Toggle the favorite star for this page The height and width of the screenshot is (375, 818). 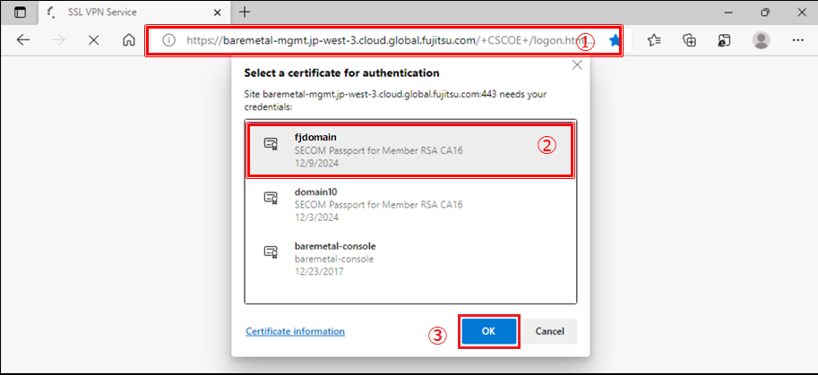(615, 40)
